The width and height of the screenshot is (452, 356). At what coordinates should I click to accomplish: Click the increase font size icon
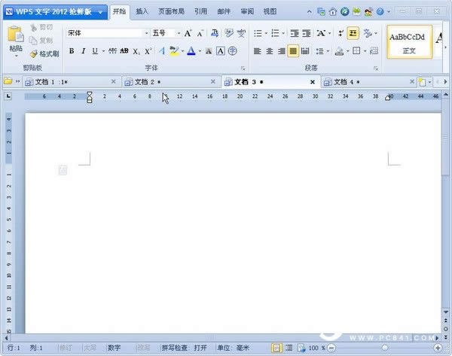(x=188, y=33)
